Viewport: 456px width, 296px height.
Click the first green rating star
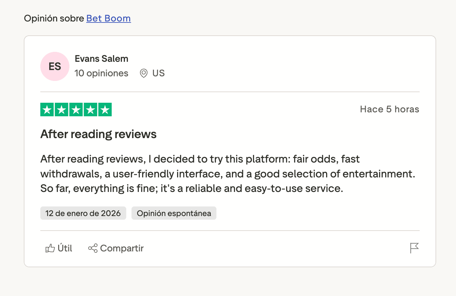point(47,110)
